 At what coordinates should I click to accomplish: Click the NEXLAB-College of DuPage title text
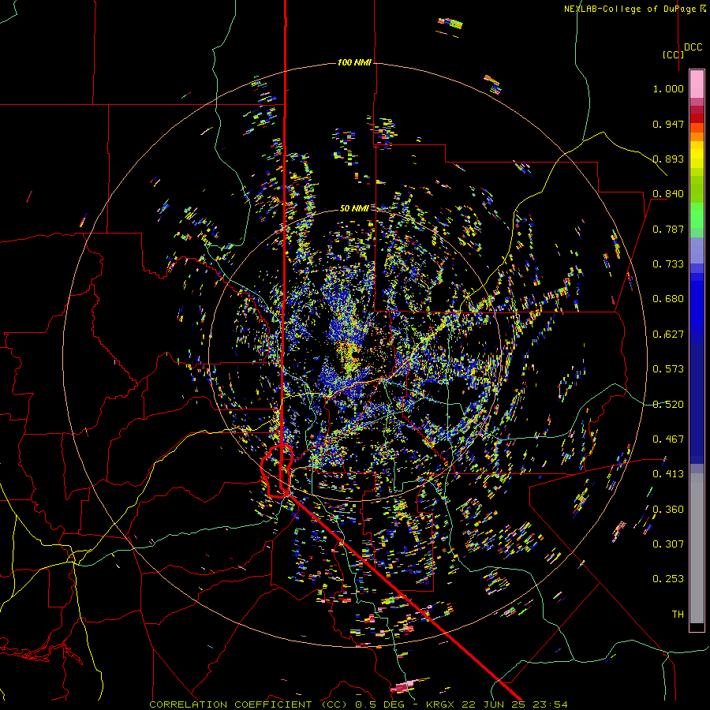tap(635, 9)
